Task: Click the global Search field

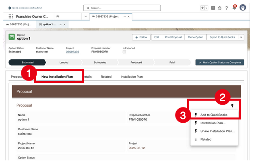Action: [122, 8]
